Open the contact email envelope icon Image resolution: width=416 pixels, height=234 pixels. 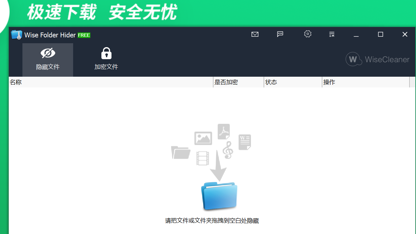255,34
